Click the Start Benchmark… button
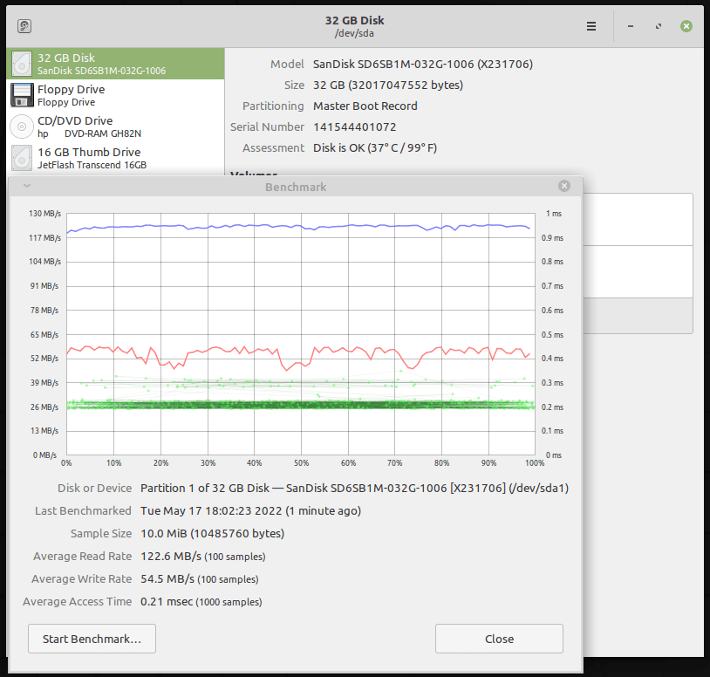The height and width of the screenshot is (677, 710). coord(92,639)
